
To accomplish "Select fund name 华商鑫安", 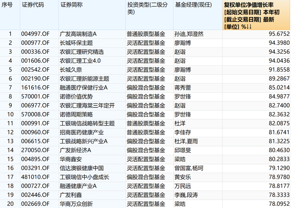I will (x=71, y=159).
